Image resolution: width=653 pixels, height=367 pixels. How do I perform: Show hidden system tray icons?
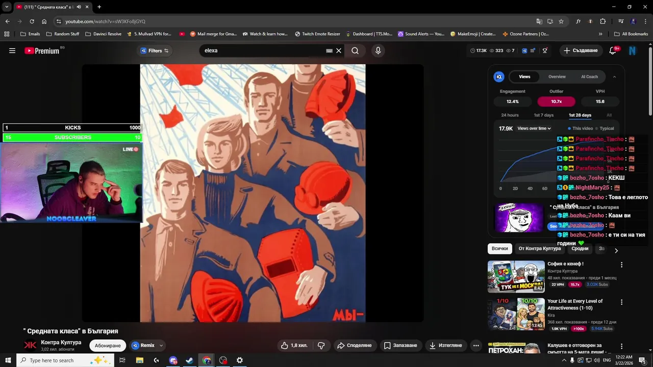pyautogui.click(x=564, y=360)
